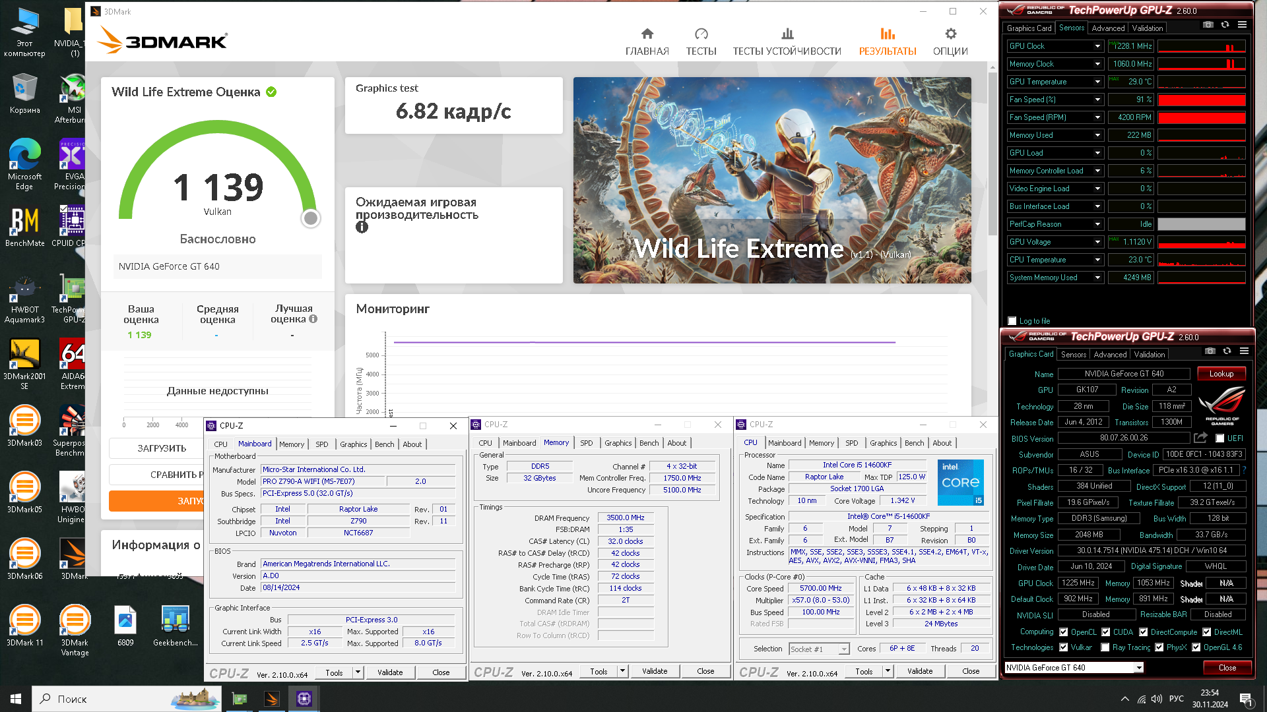Click the Поиск taskbar search field

(x=125, y=699)
